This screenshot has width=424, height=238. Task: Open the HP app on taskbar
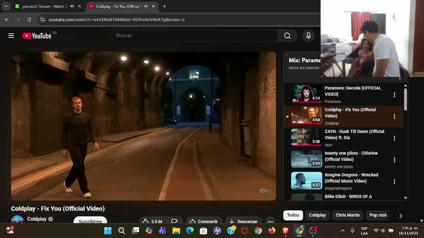pyautogui.click(x=217, y=231)
